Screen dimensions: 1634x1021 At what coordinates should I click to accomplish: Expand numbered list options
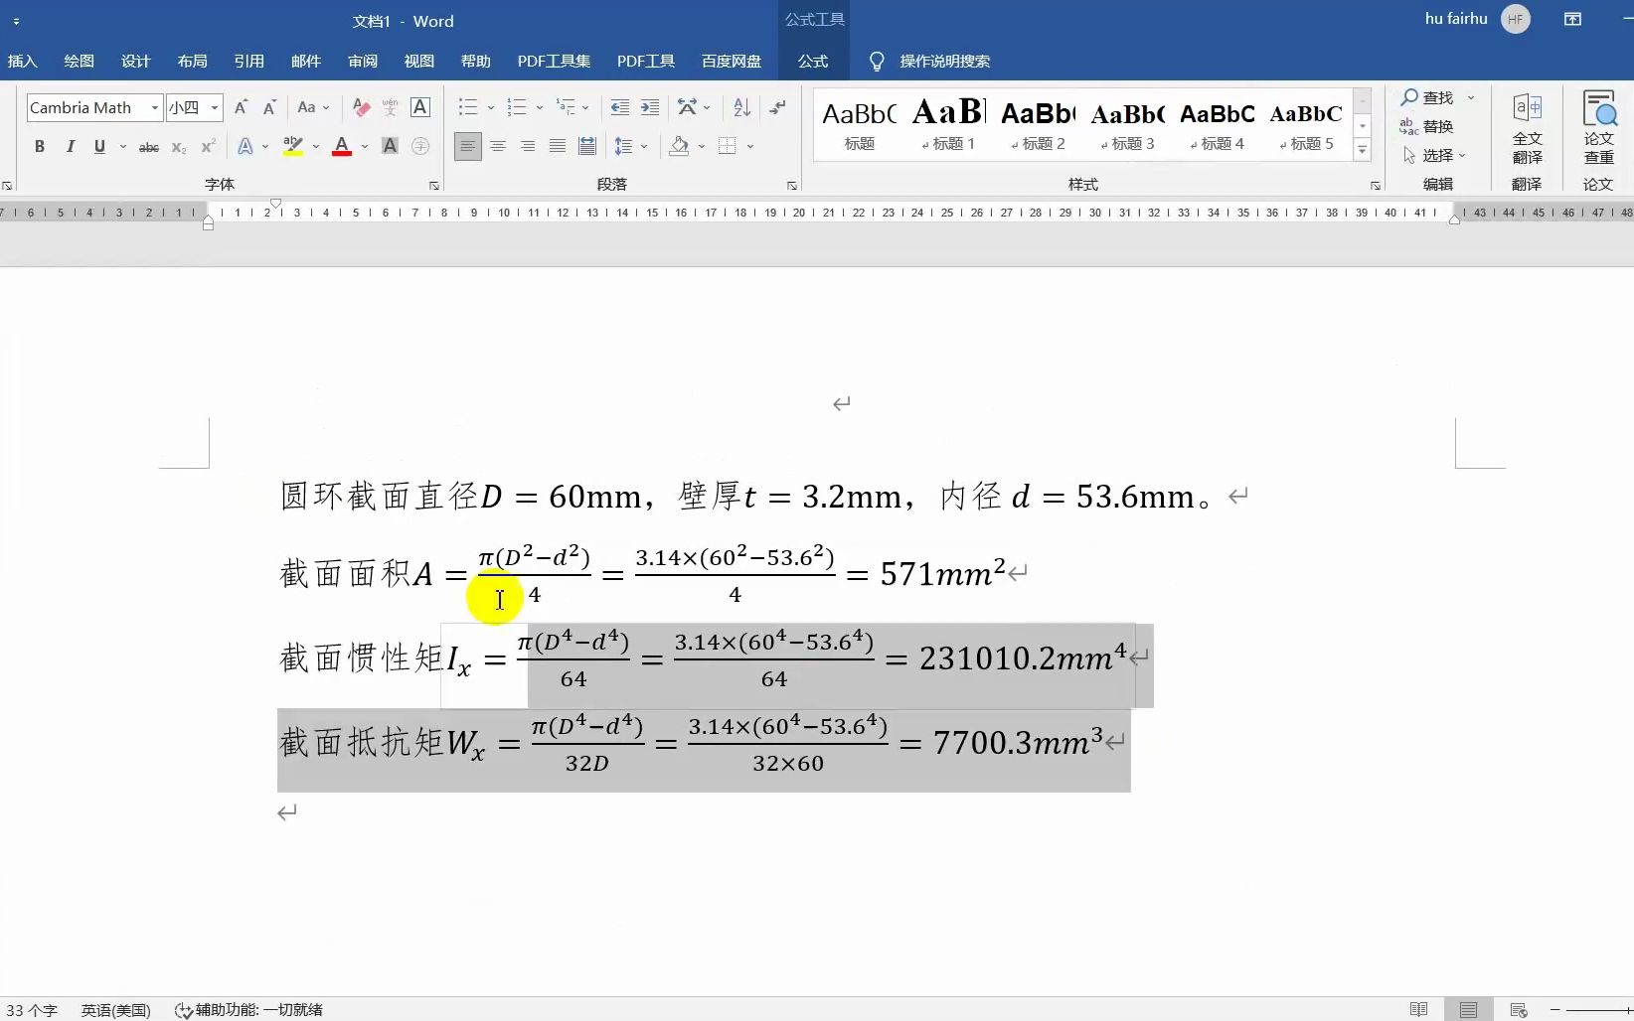pos(540,107)
